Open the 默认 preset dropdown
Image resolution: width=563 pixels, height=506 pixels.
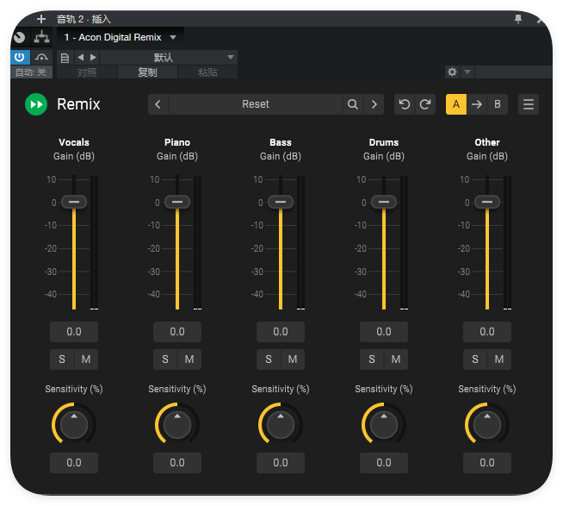pyautogui.click(x=169, y=57)
